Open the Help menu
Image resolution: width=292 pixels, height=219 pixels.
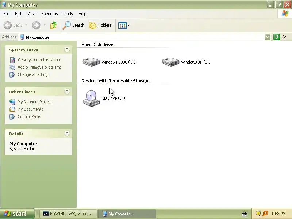pyautogui.click(x=82, y=14)
